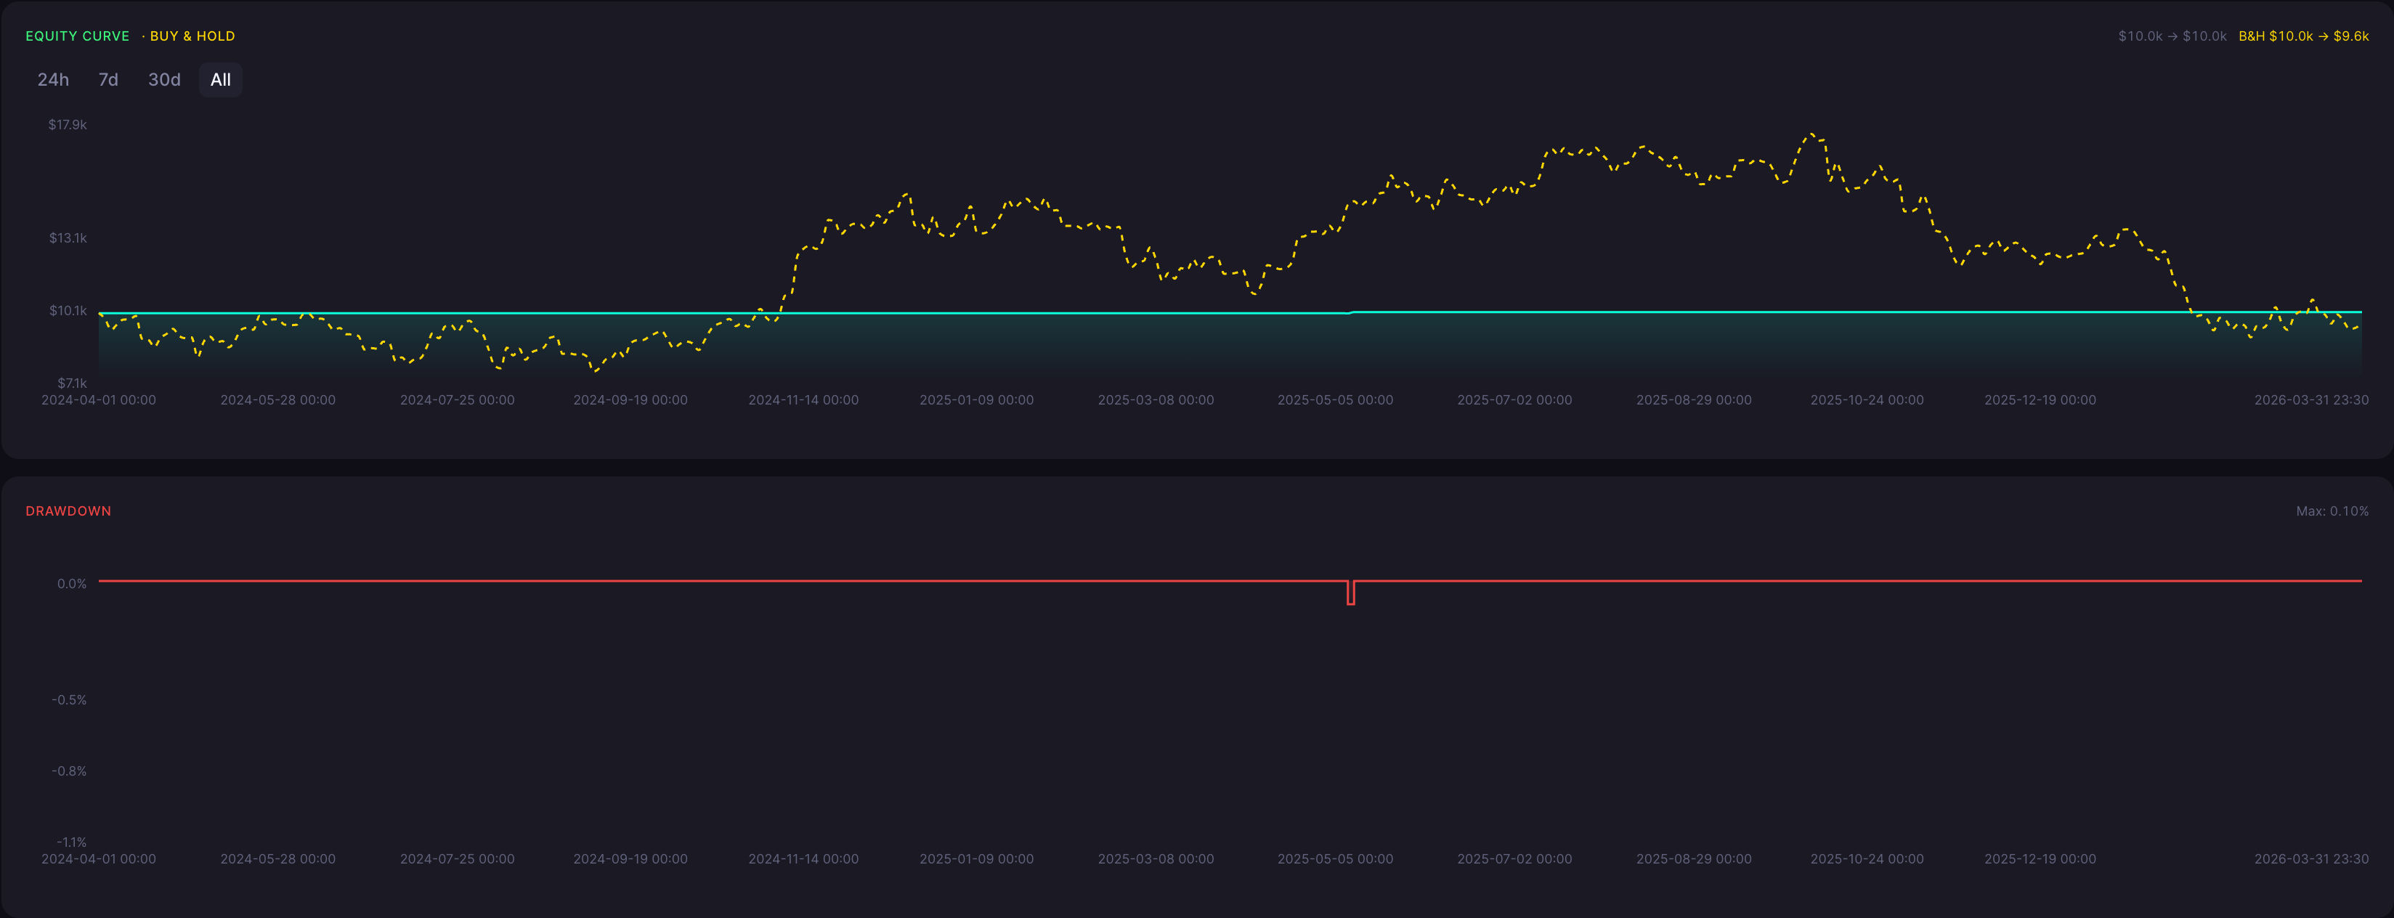
Task: Click the -0.5% drawdown axis label
Action: pos(69,699)
